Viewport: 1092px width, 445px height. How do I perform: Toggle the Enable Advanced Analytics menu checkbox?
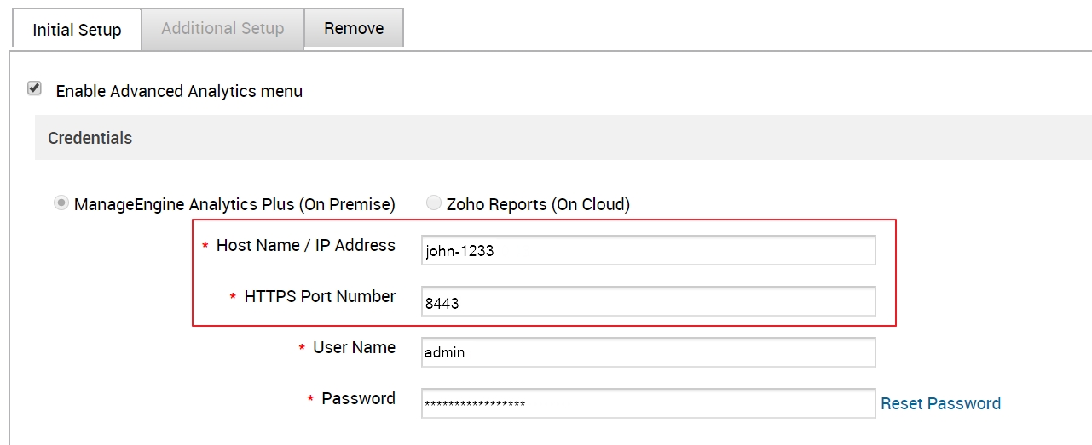click(35, 88)
